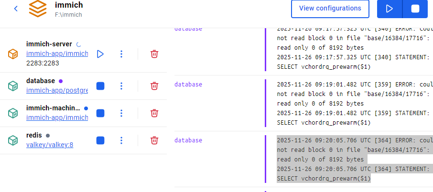Start the immich-server container
Viewport: 433px width, 192px height.
click(x=100, y=54)
